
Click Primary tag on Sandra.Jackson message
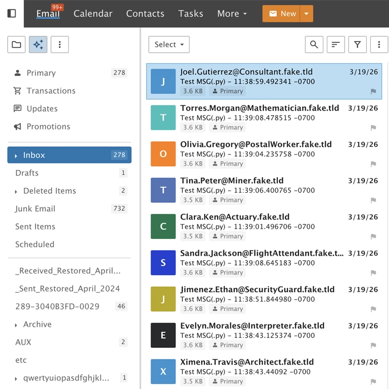pos(227,273)
